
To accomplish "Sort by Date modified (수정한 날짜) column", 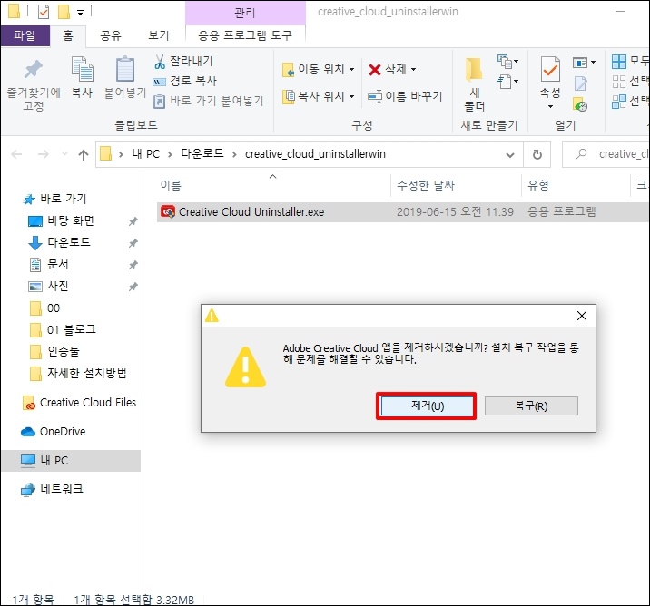I will tap(426, 185).
